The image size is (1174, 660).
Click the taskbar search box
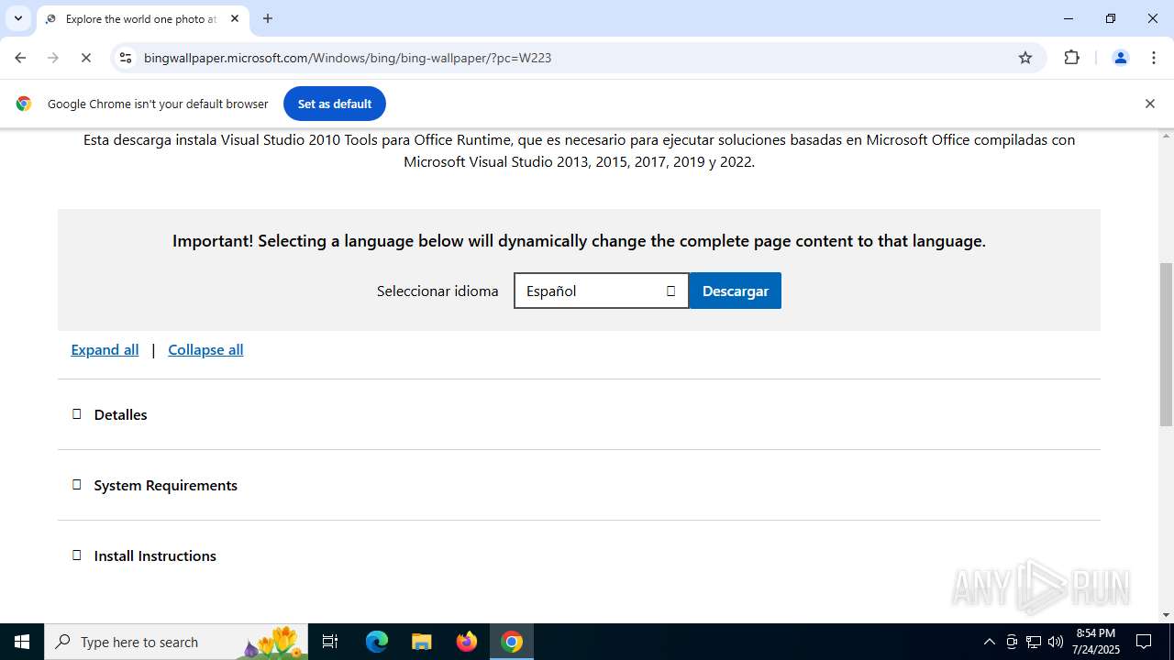coord(175,642)
